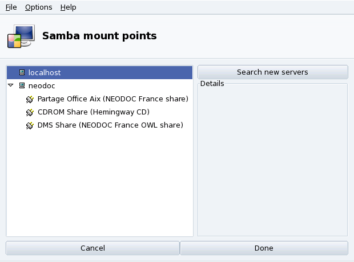354x262 pixels.
Task: Select Partage Office Aix share entry
Action: (112, 99)
